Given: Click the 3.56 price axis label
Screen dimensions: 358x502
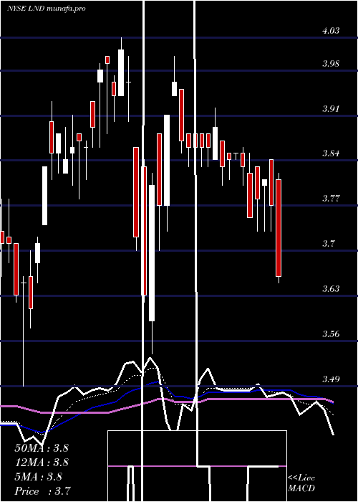Looking at the screenshot, I should click(331, 334).
